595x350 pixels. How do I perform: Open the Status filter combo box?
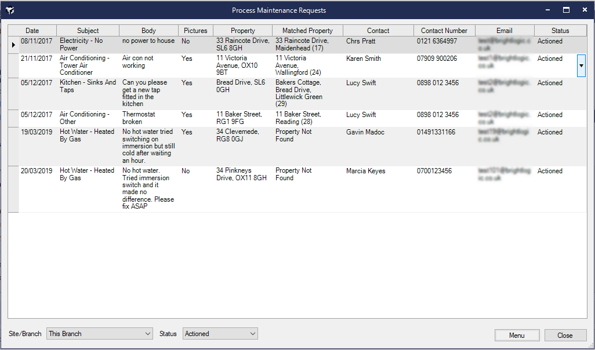220,334
